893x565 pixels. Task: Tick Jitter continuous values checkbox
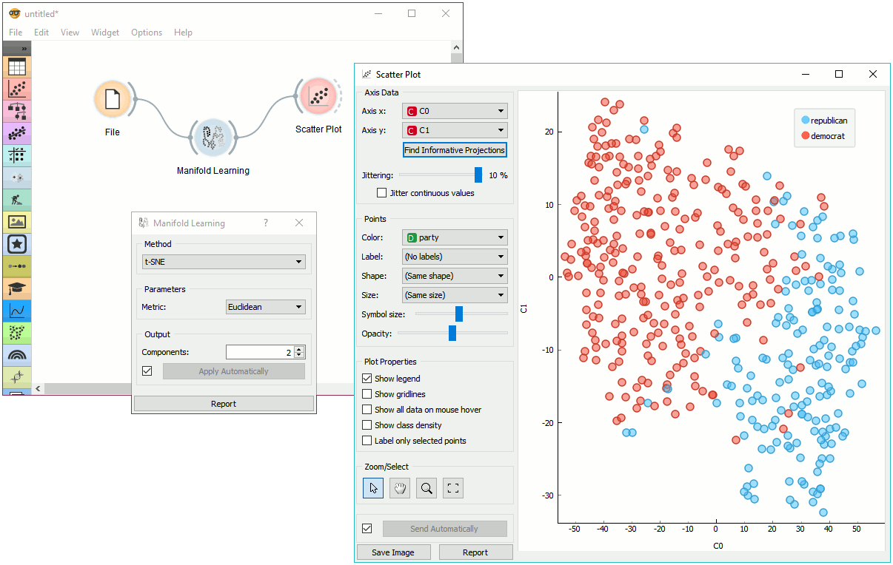coord(382,193)
